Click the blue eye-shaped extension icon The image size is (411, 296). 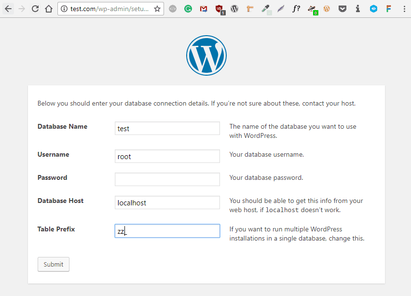(373, 9)
